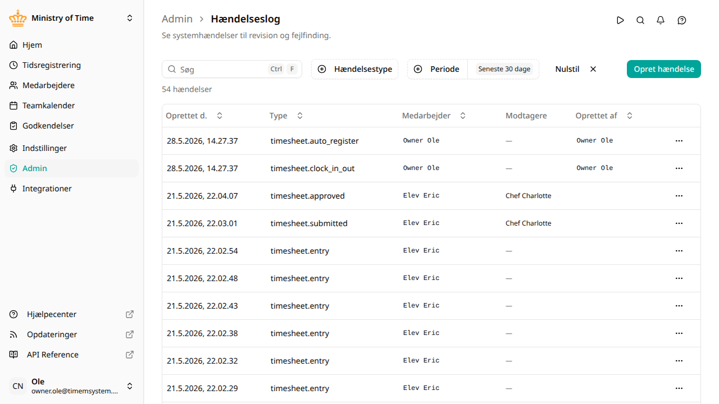The height and width of the screenshot is (404, 719).
Task: Open row actions for timesheet.submitted
Action: (x=679, y=223)
